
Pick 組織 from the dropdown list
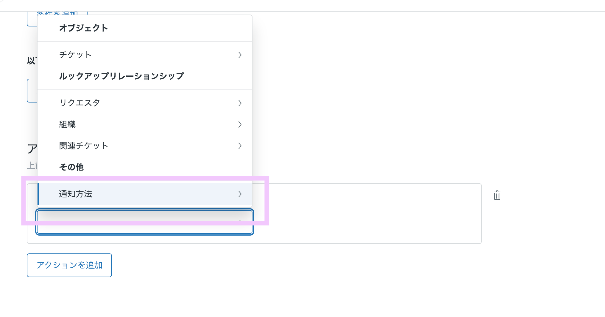click(x=68, y=124)
